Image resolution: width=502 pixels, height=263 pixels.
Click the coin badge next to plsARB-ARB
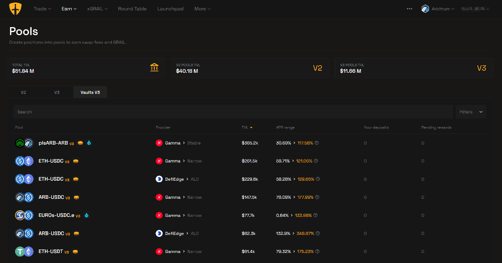(80, 143)
